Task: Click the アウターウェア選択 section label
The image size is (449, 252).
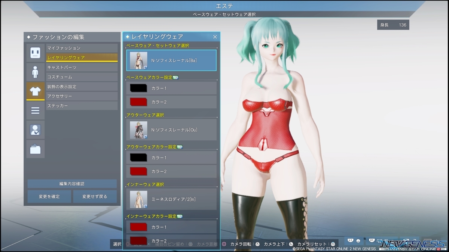Action: (145, 115)
